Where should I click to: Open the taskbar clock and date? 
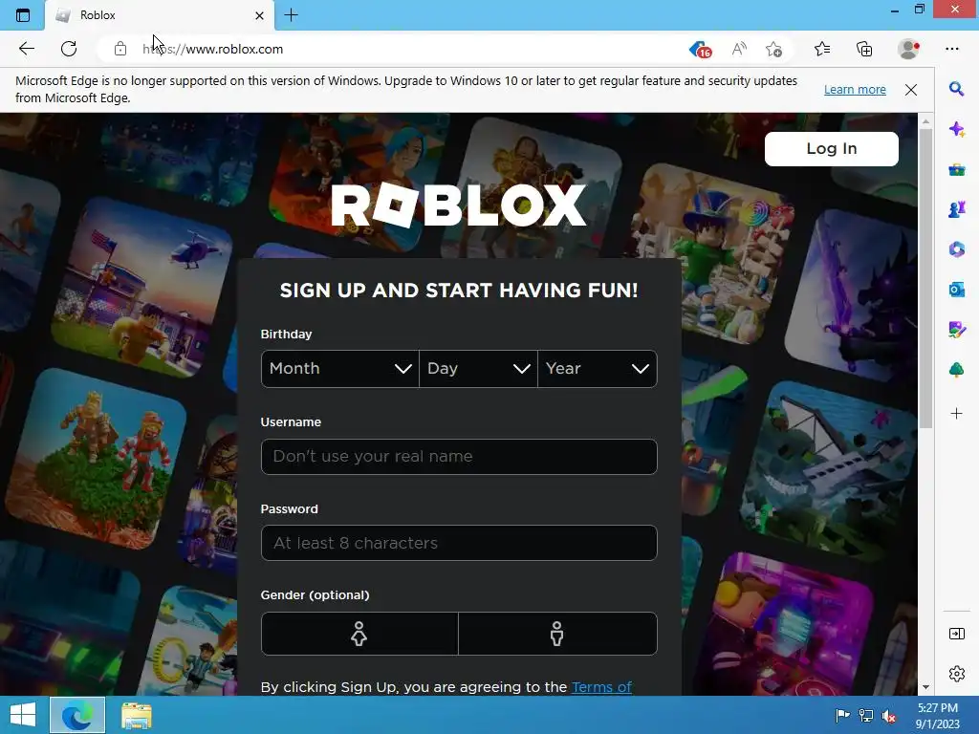coord(937,716)
